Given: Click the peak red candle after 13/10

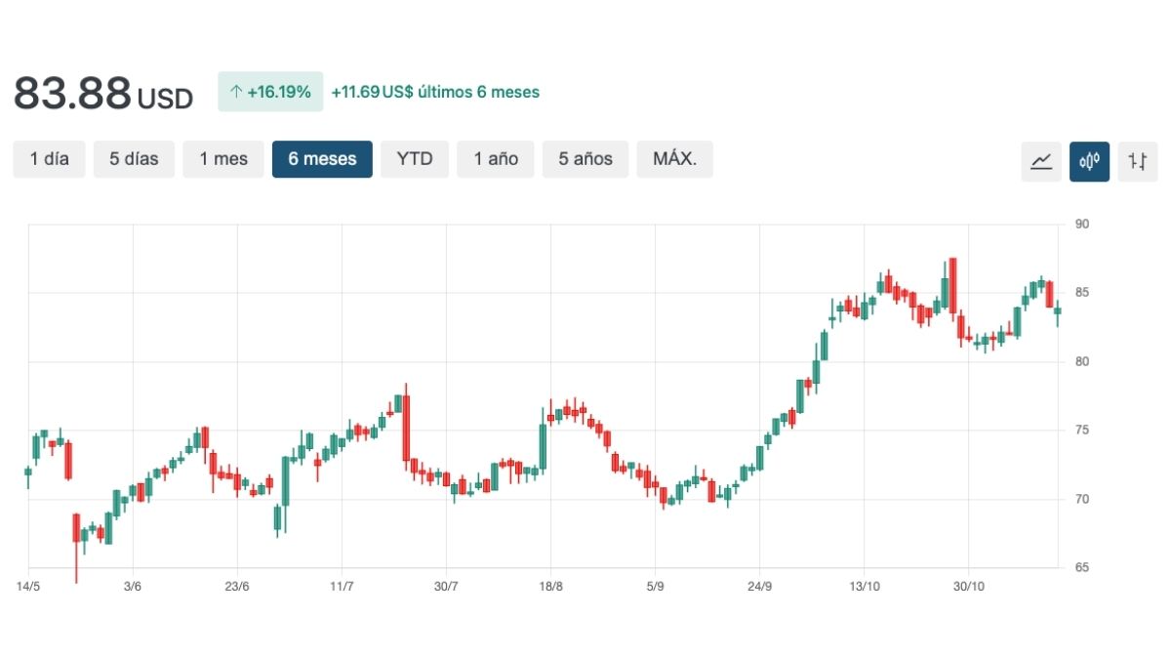Looking at the screenshot, I should (x=951, y=283).
